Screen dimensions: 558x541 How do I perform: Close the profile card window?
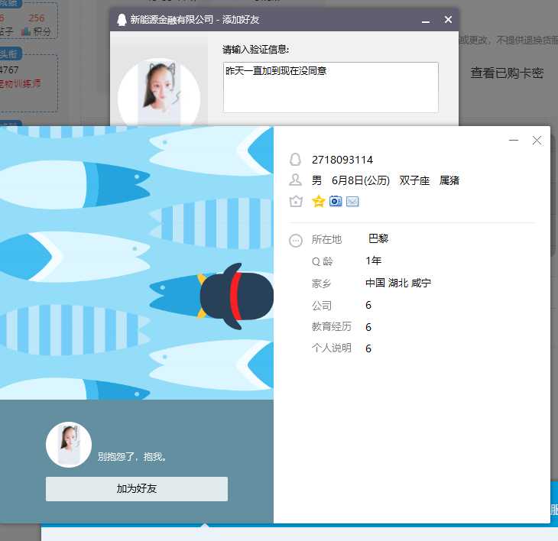coord(537,141)
